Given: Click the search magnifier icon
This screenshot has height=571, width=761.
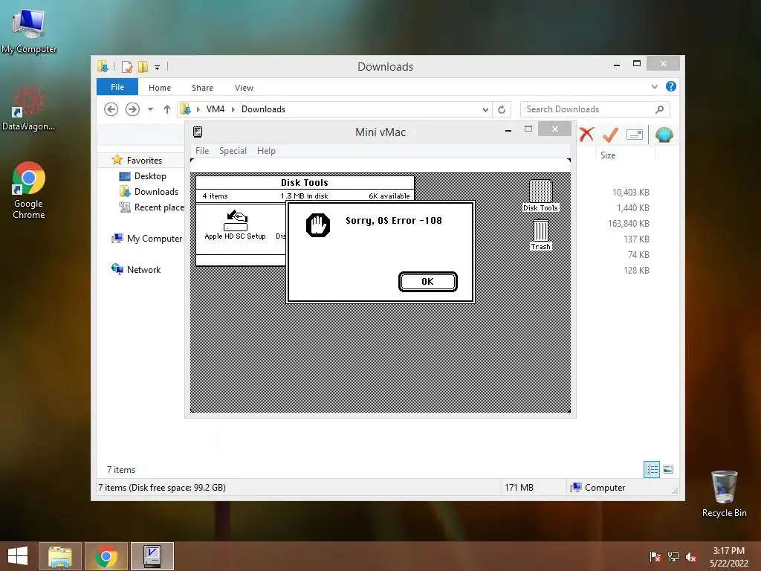Looking at the screenshot, I should (x=660, y=109).
